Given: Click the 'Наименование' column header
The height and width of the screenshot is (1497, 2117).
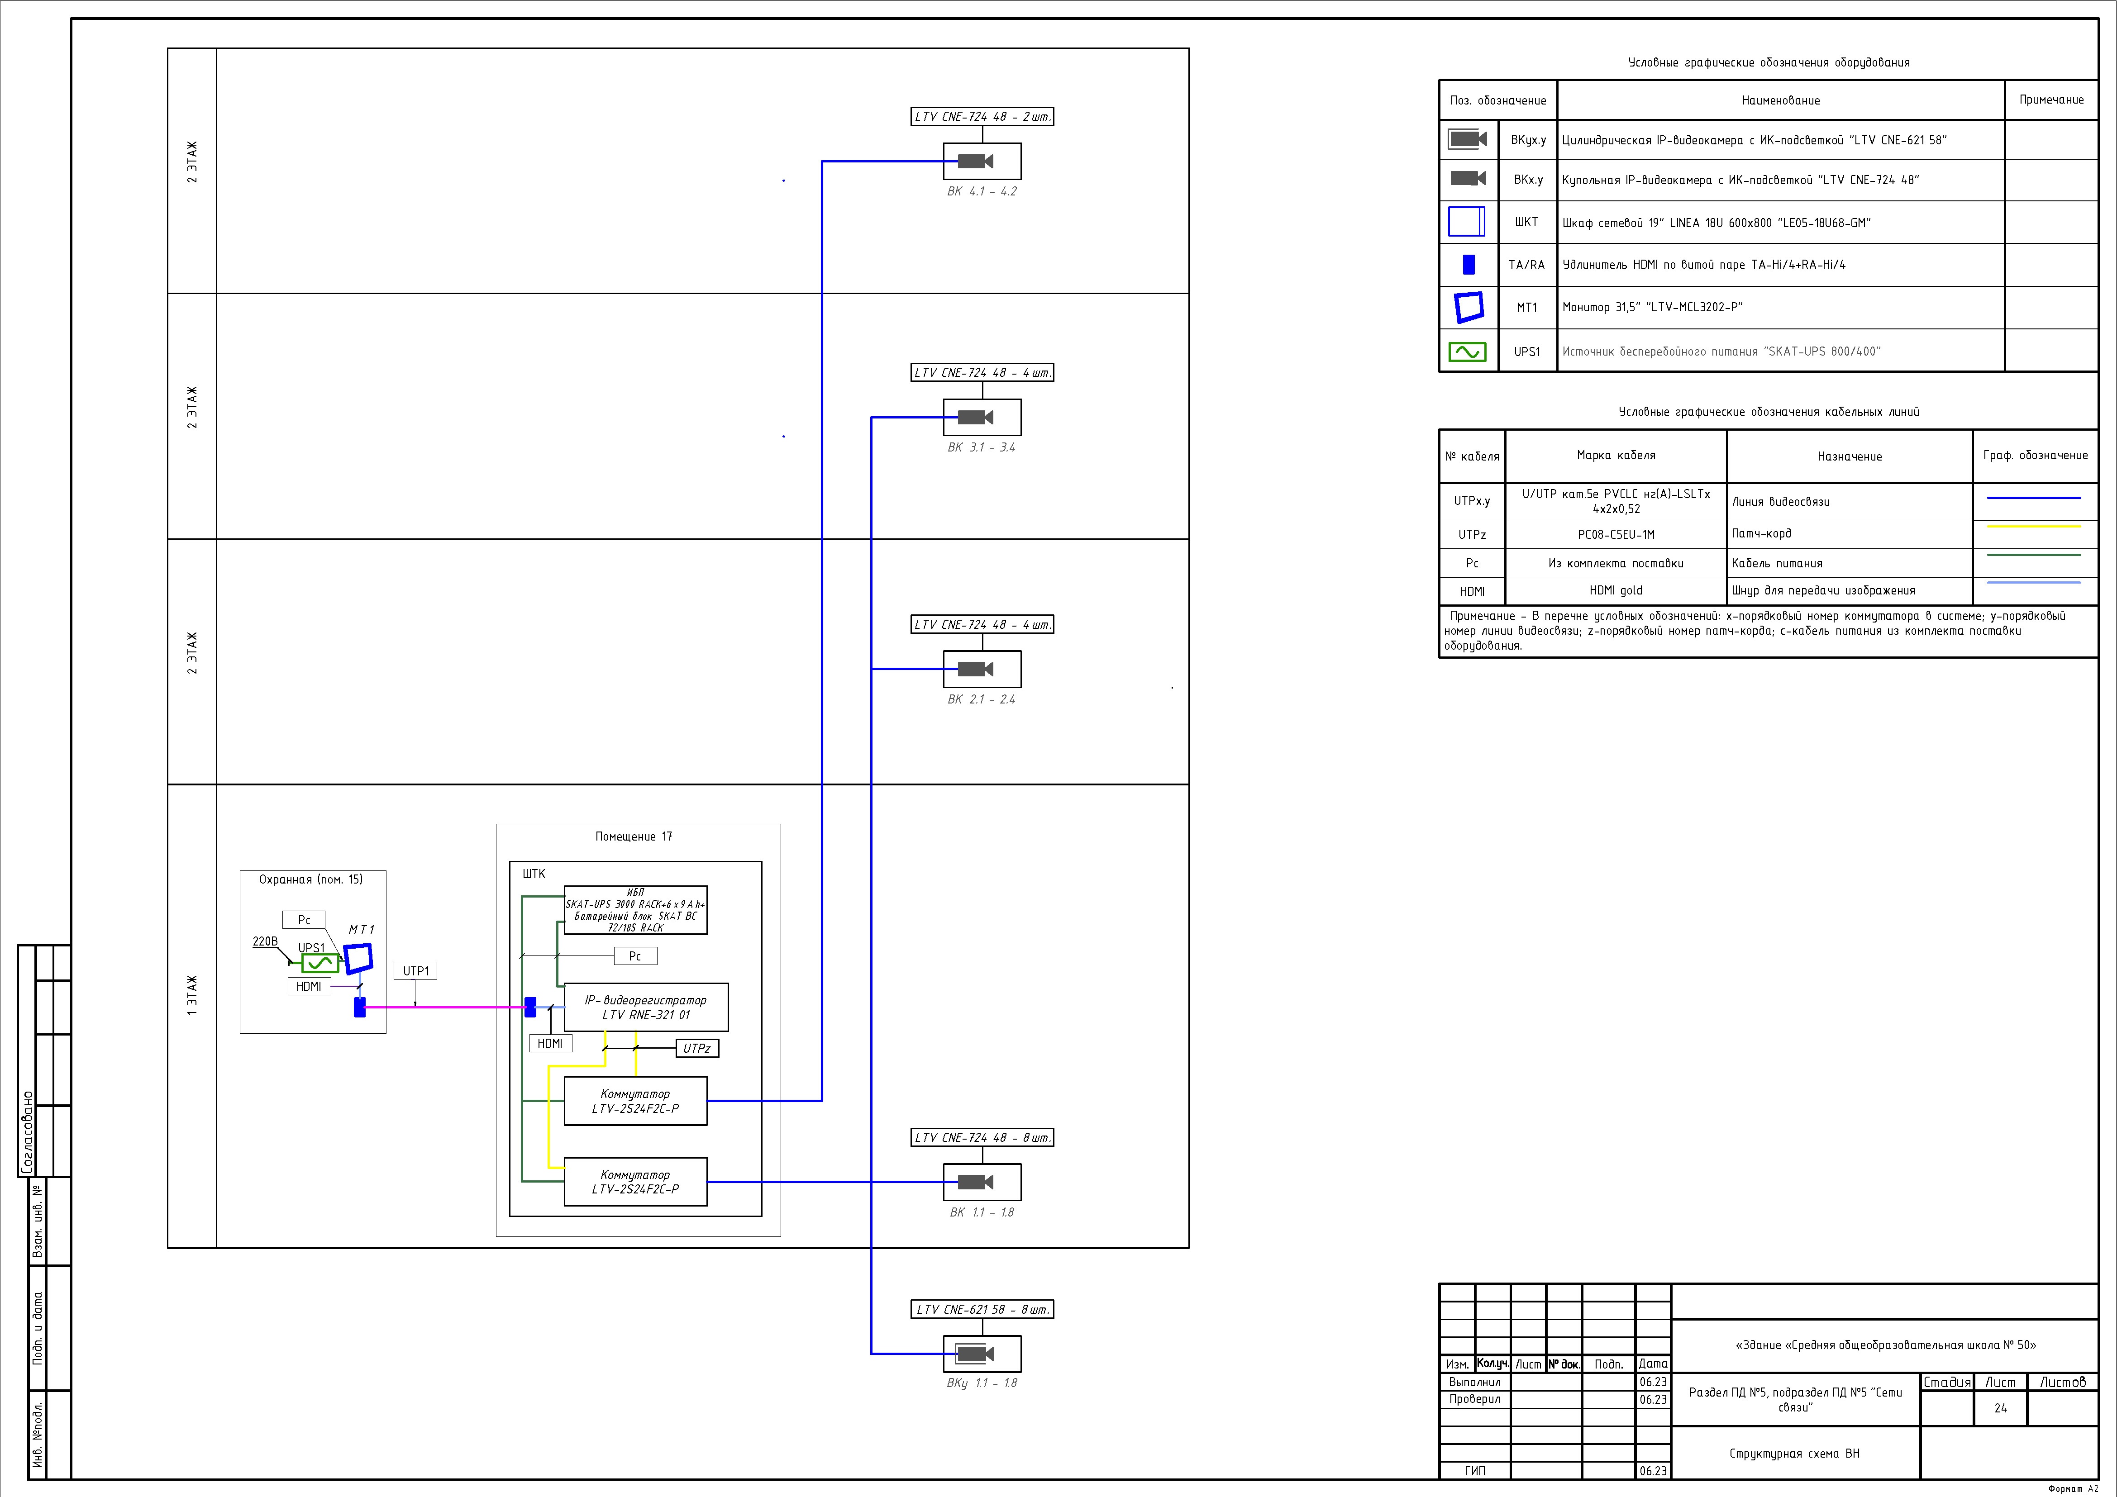Looking at the screenshot, I should (1780, 100).
